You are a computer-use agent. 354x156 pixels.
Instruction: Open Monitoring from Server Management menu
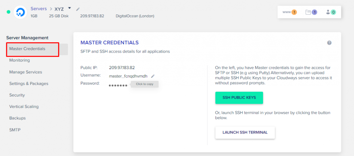(x=19, y=60)
